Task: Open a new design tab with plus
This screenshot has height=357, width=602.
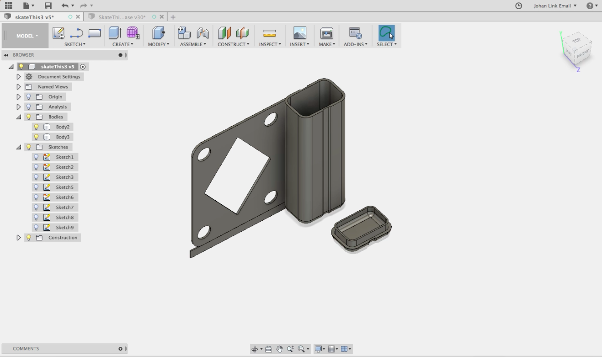Action: coord(173,17)
